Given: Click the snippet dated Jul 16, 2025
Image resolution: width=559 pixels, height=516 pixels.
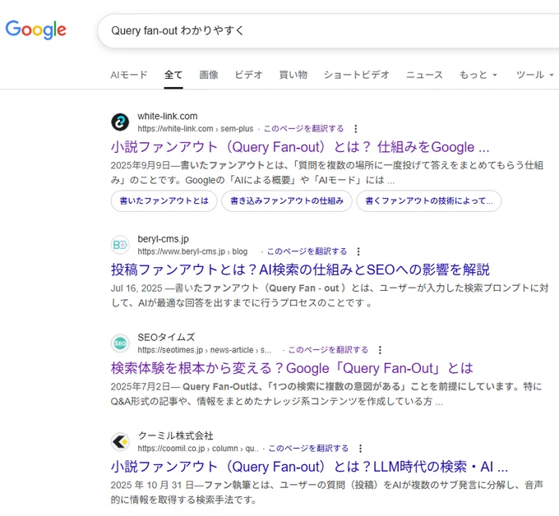Looking at the screenshot, I should coord(330,296).
